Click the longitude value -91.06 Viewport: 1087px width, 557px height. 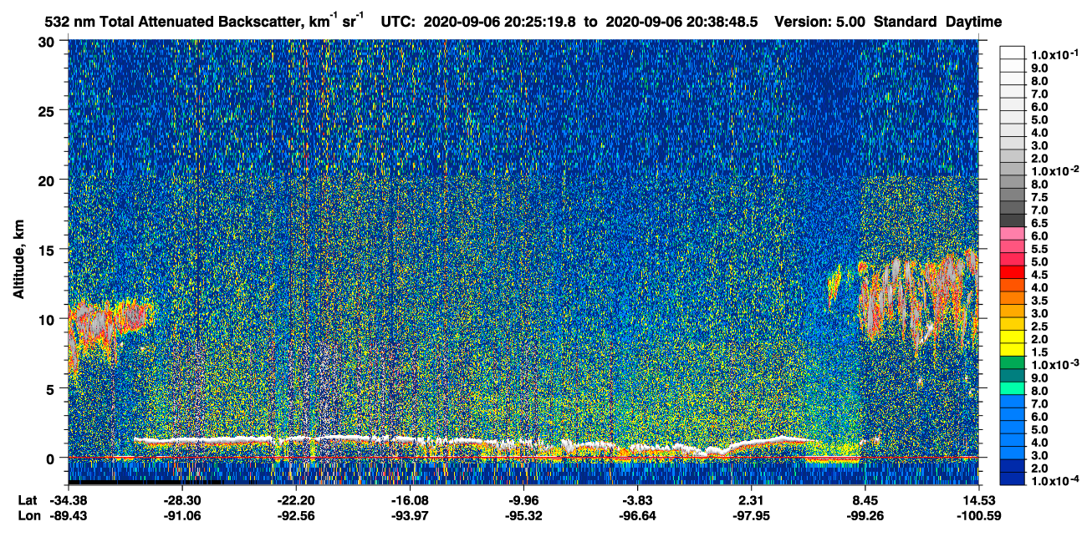181,515
